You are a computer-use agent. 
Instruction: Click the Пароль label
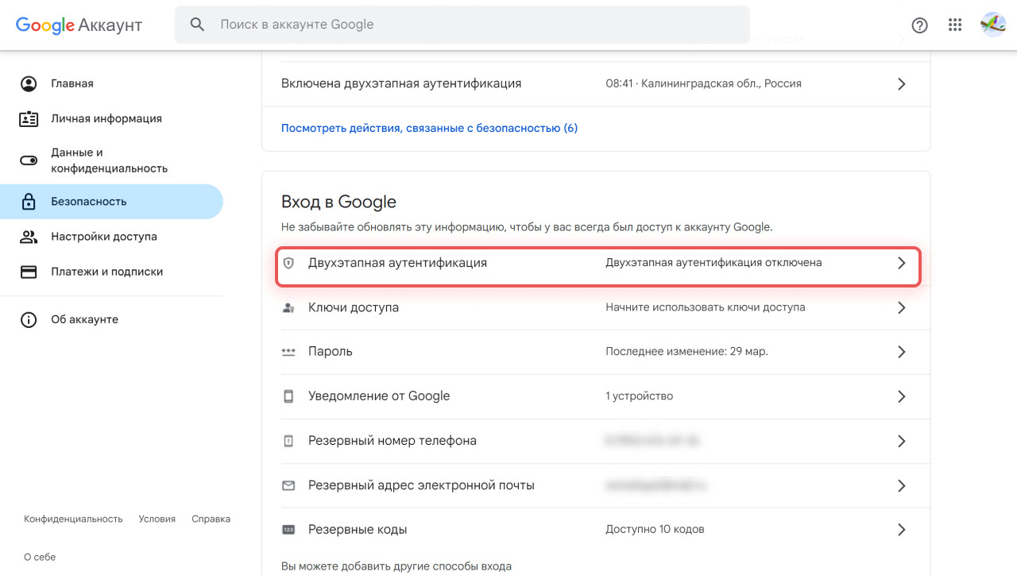click(x=331, y=352)
